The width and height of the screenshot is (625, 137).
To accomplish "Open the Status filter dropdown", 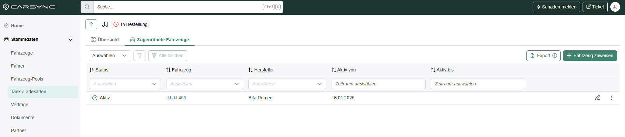I will tap(125, 84).
